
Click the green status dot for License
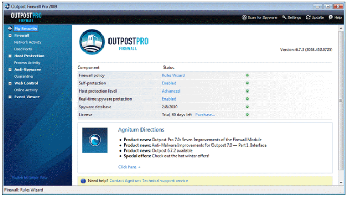[x=247, y=114]
